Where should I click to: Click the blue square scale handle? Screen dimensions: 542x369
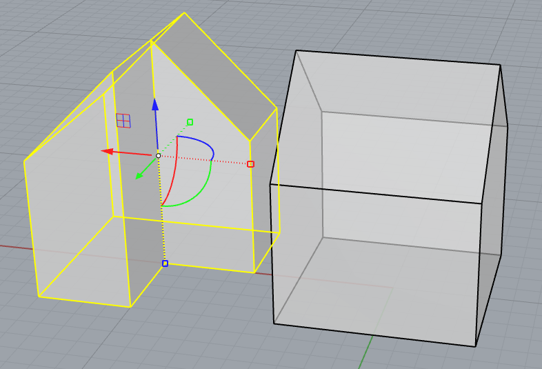pos(165,263)
